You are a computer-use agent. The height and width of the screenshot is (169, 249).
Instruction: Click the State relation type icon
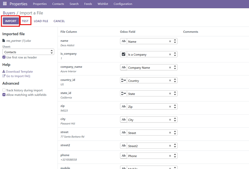pos(124,94)
